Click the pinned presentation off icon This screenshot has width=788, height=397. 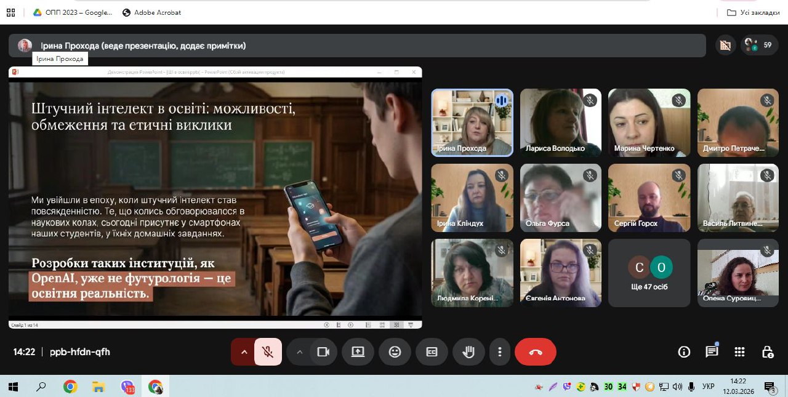click(x=726, y=45)
